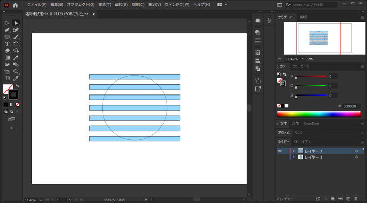Enable Draw Normal mode

[x=5, y=112]
